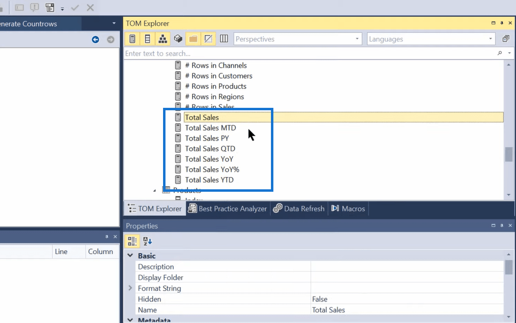Click the first rectangle toolbar icon
The height and width of the screenshot is (323, 516).
(x=20, y=7)
